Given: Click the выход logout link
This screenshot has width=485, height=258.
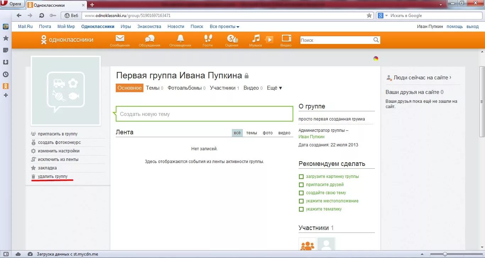Looking at the screenshot, I should pyautogui.click(x=473, y=27).
